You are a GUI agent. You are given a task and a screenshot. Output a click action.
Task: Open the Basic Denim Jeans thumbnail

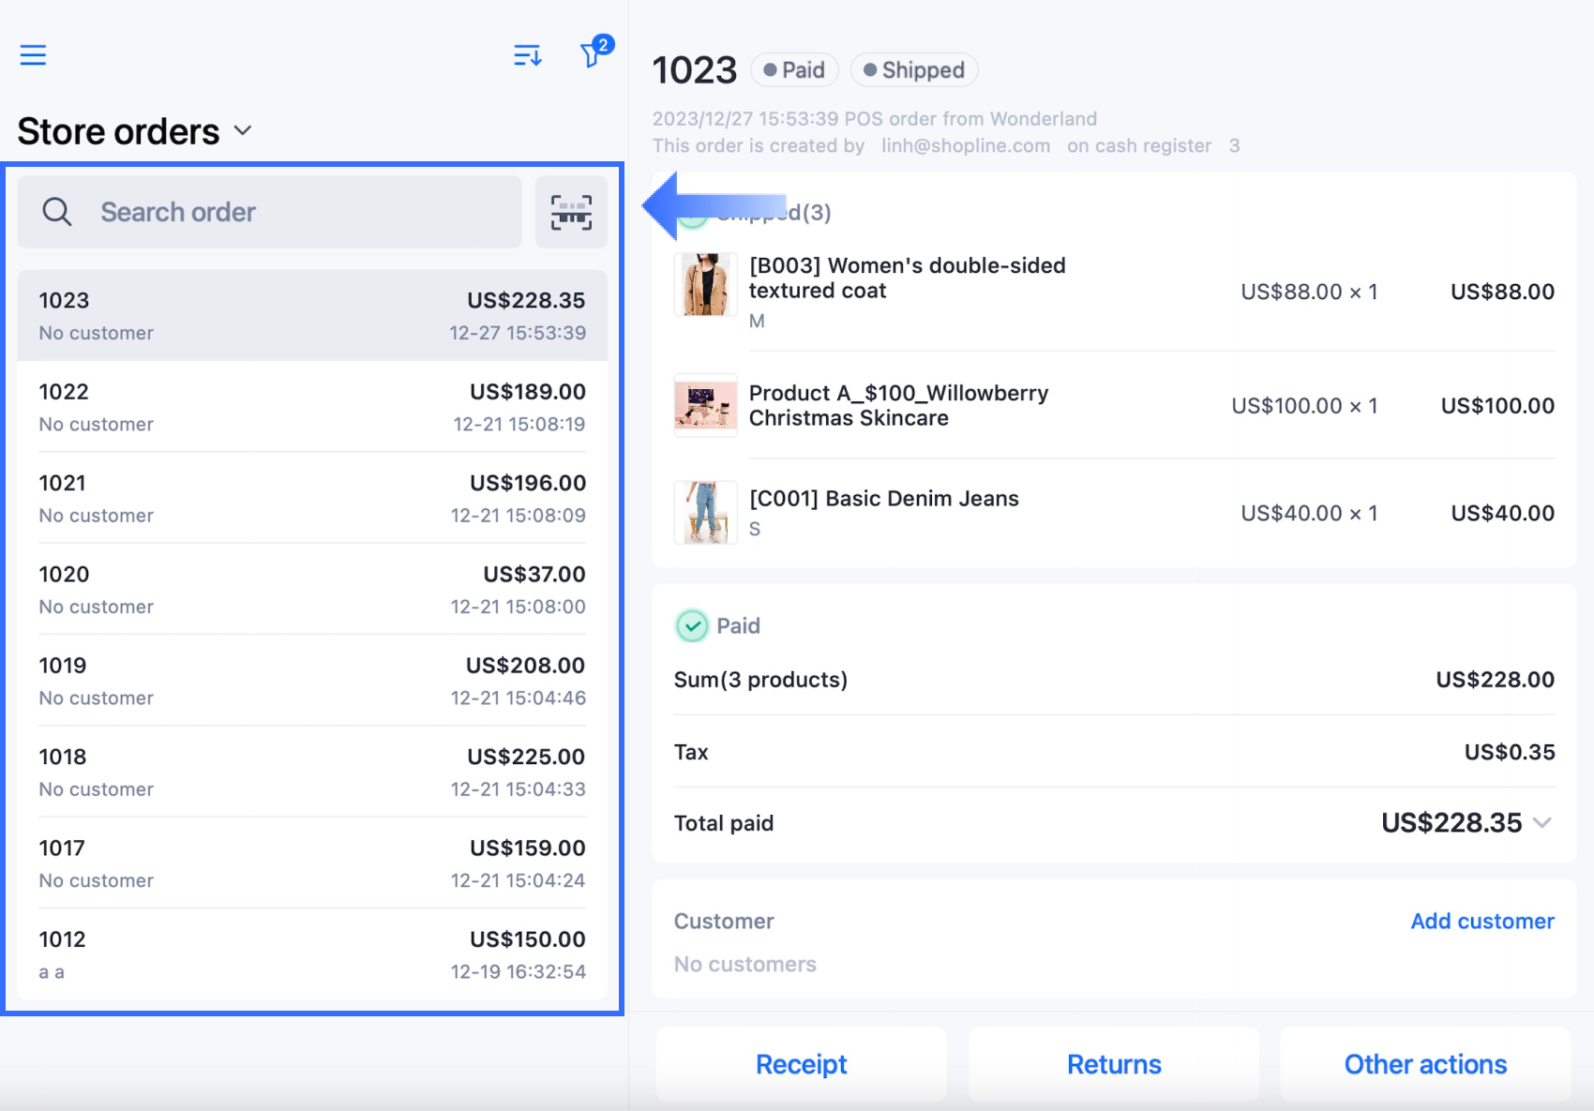point(705,512)
